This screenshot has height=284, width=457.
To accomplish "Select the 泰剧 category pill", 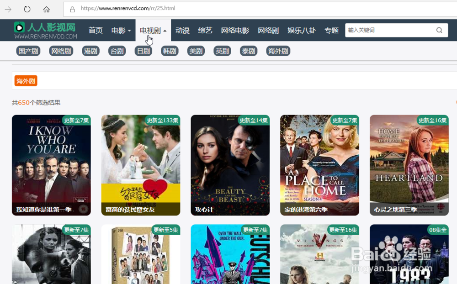I will (249, 51).
